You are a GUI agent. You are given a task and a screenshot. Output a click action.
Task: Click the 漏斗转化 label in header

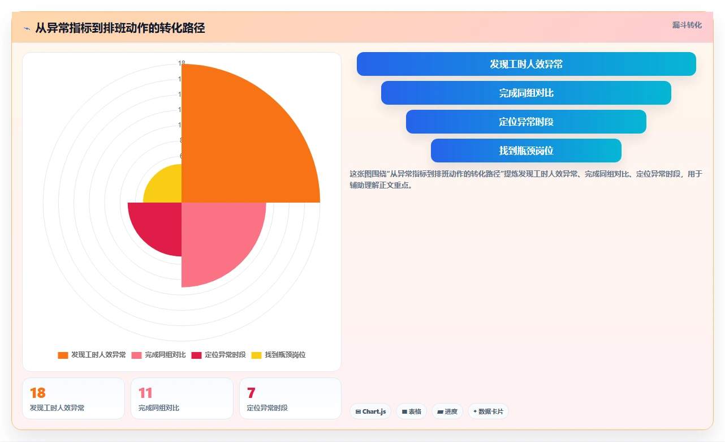[687, 25]
